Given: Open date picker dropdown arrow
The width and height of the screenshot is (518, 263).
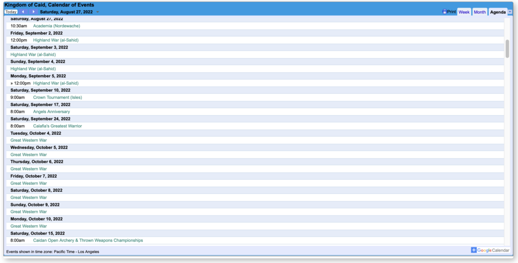Looking at the screenshot, I should pos(98,12).
